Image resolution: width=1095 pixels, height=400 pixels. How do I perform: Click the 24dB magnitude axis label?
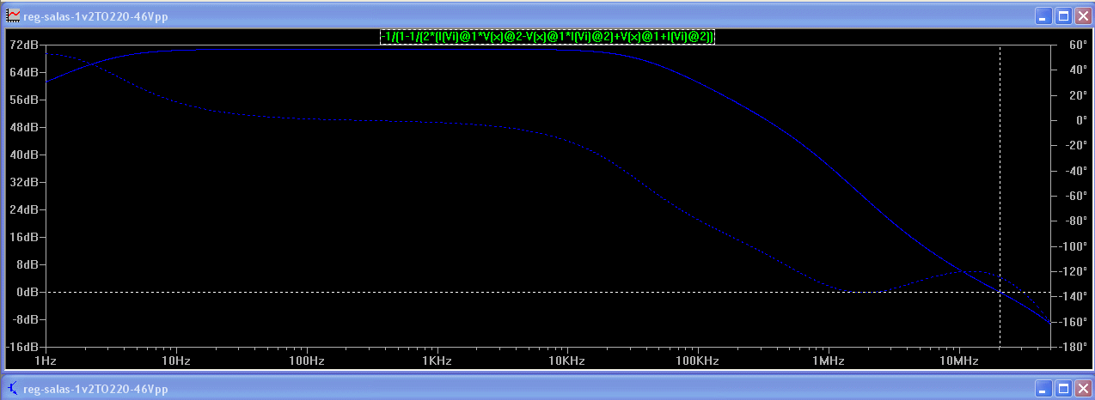click(24, 209)
